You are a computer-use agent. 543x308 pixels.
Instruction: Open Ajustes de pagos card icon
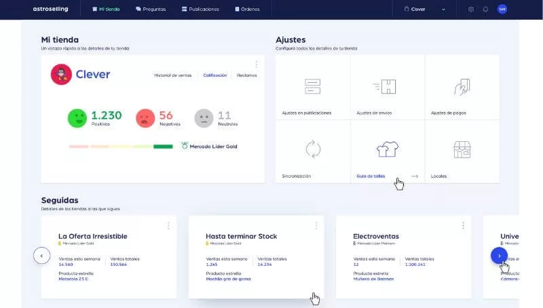coord(462,87)
